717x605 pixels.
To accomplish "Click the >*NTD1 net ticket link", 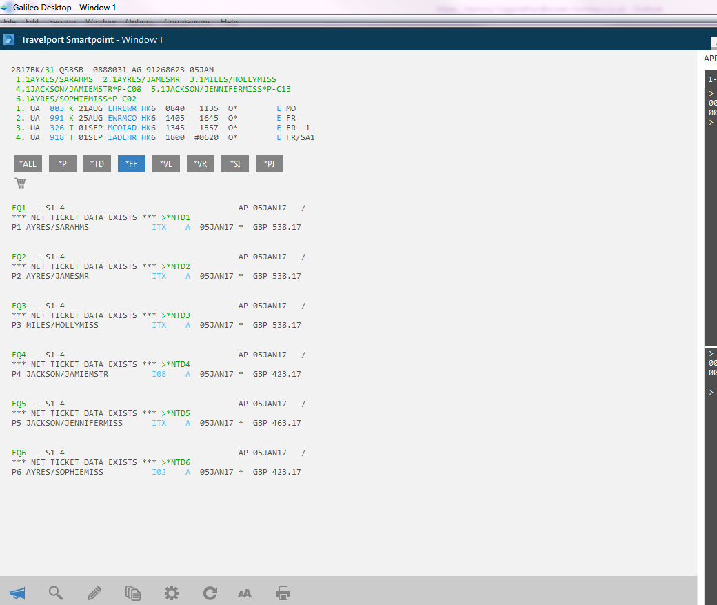I will tap(176, 217).
